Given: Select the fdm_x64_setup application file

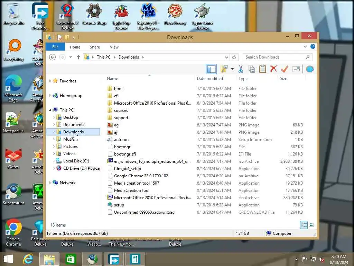Looking at the screenshot, I should point(128,169).
